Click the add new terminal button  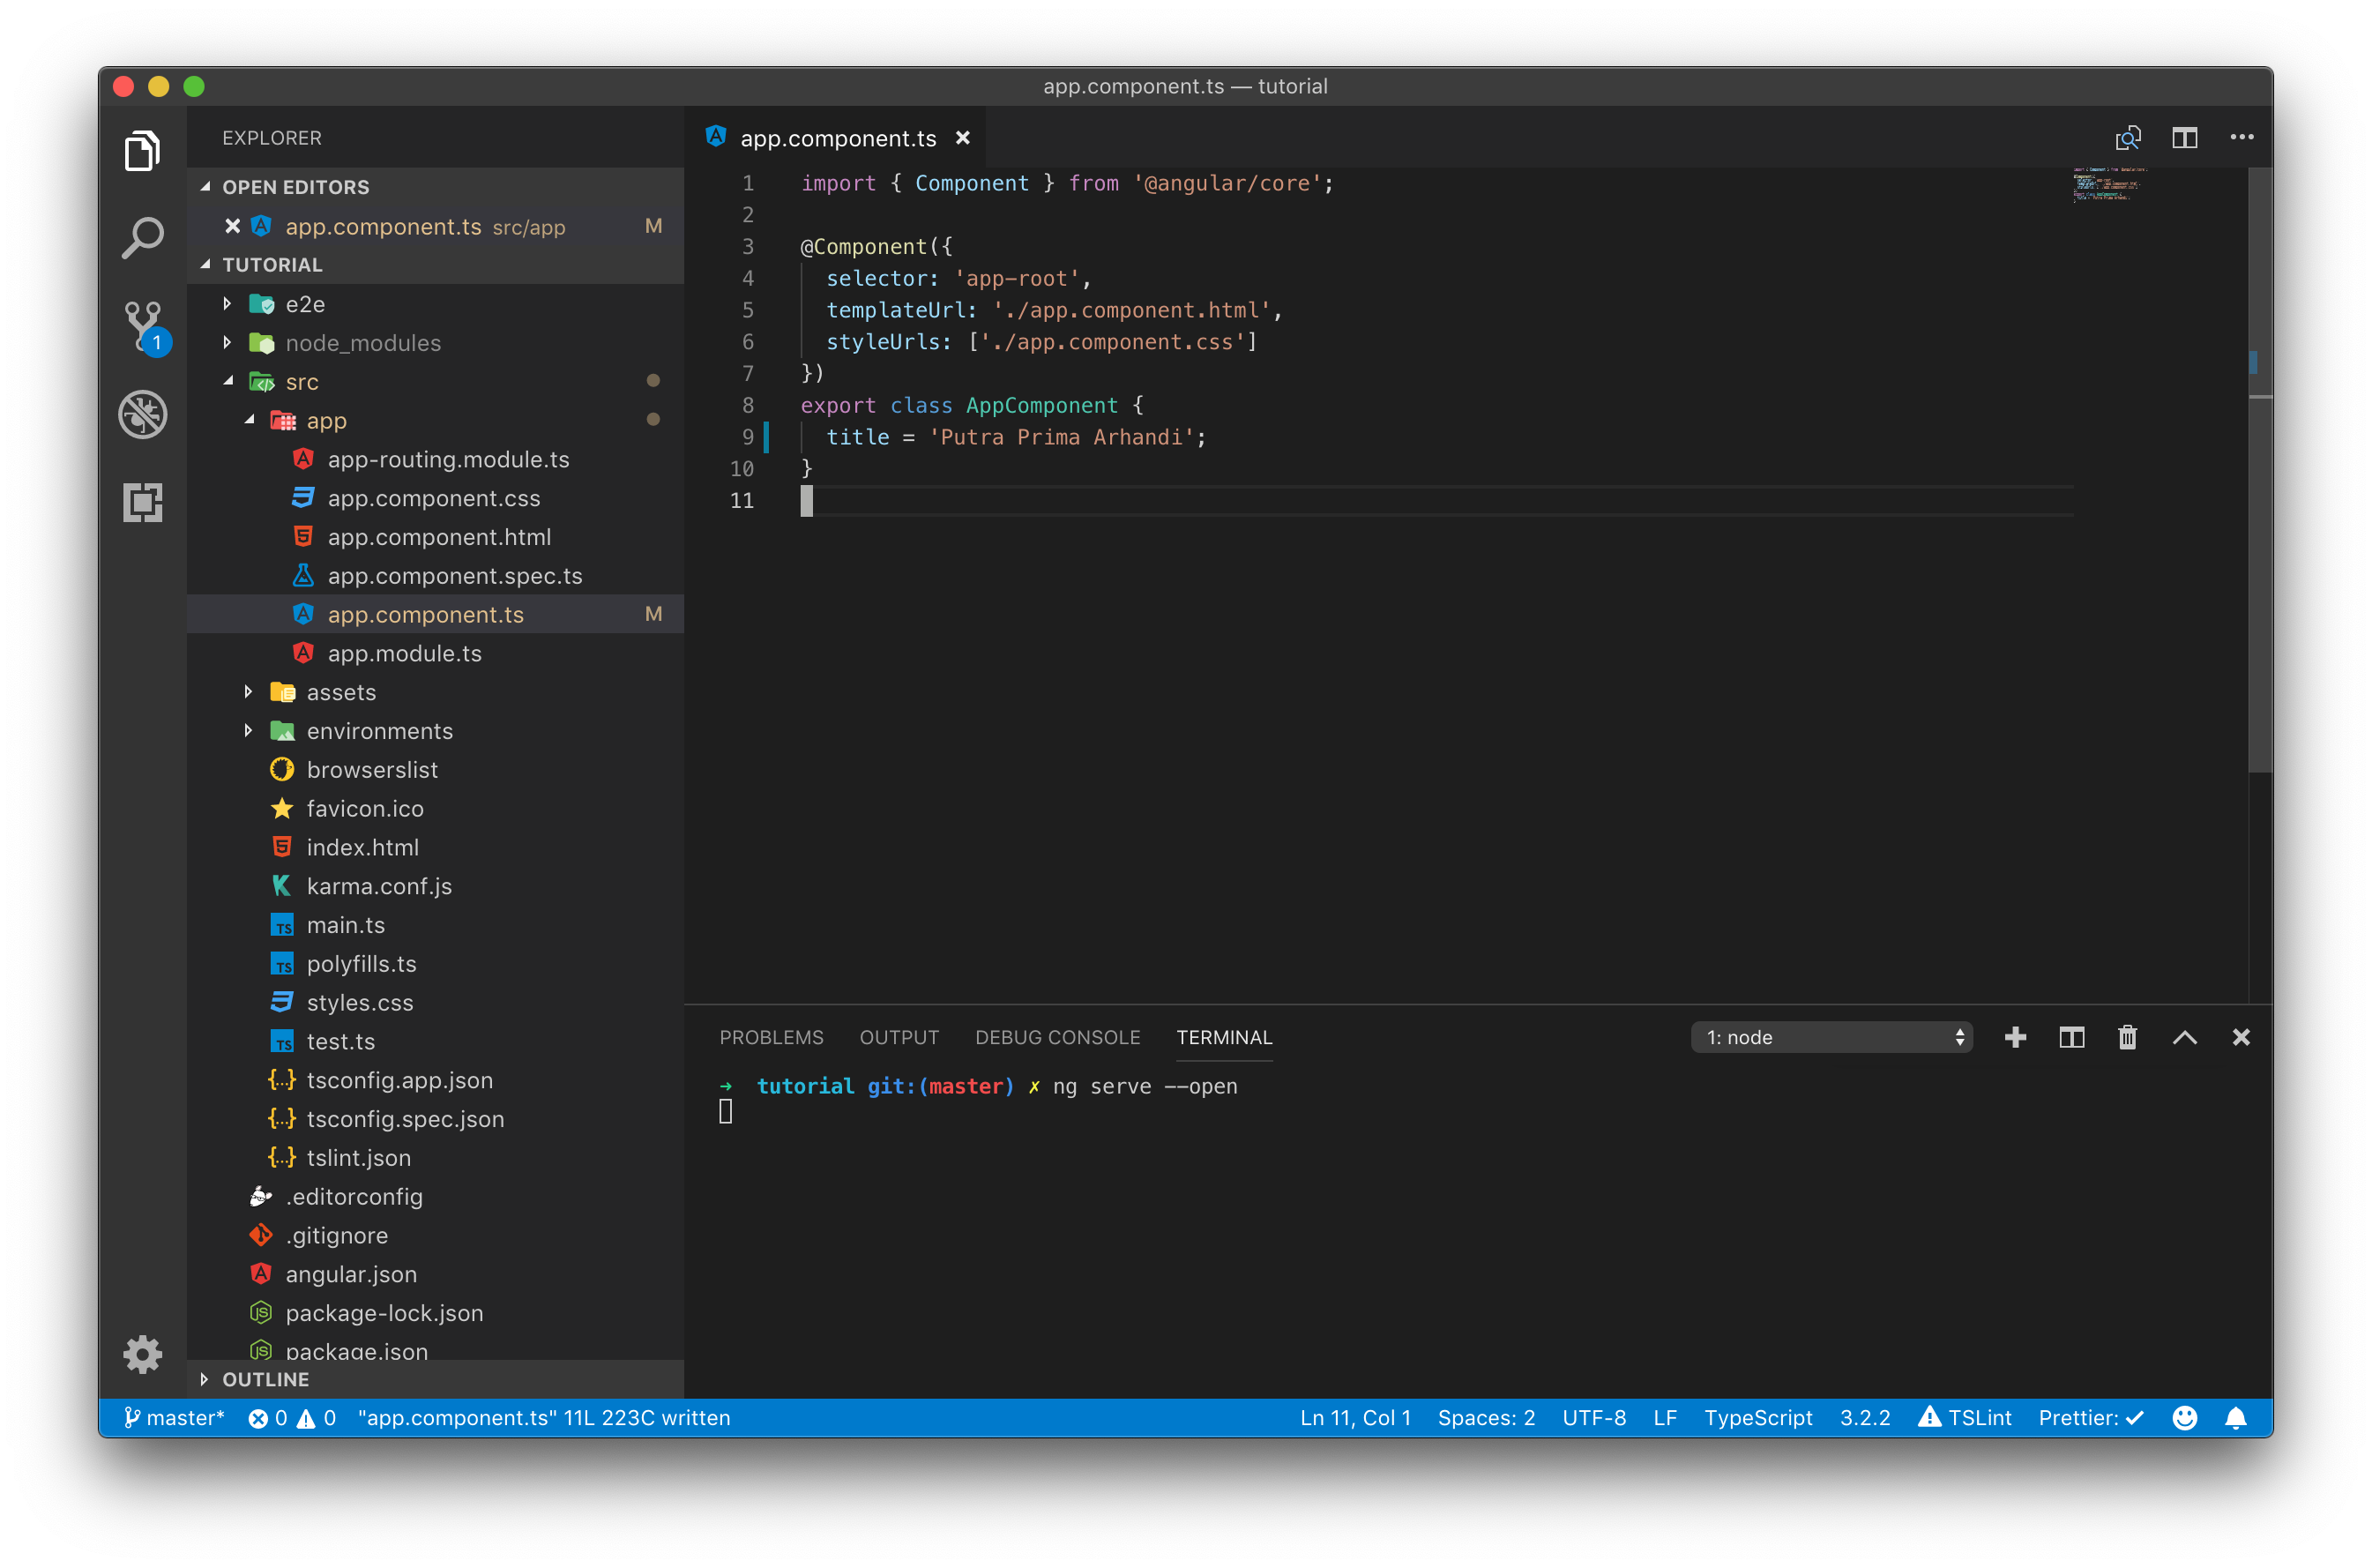tap(2013, 1036)
